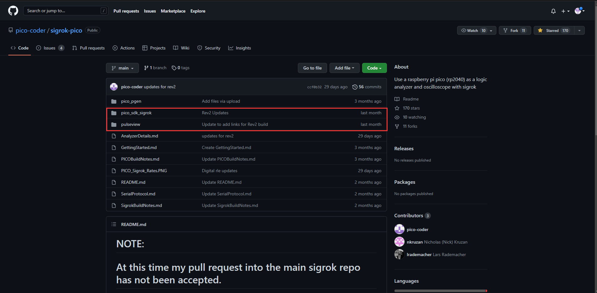Image resolution: width=597 pixels, height=293 pixels.
Task: Click the AnalyzerDetails.md file icon
Action: coord(114,136)
